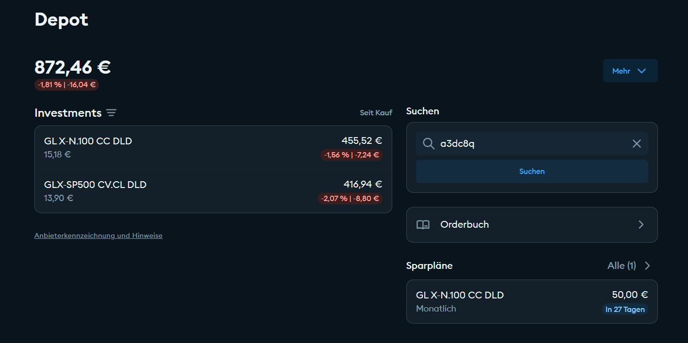688x343 pixels.
Task: Click the Orderbuch book icon
Action: tap(423, 225)
